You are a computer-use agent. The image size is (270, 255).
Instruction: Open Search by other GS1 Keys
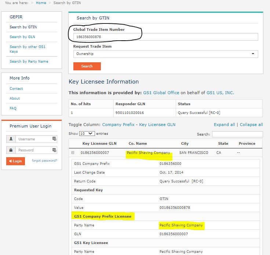click(28, 49)
